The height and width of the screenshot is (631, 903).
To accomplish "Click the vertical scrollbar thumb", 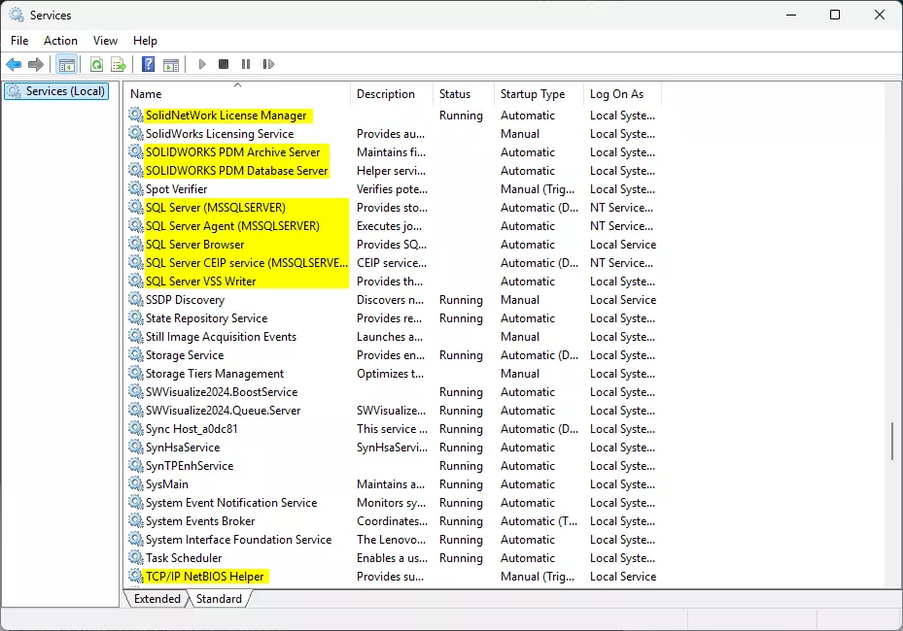I will 892,441.
